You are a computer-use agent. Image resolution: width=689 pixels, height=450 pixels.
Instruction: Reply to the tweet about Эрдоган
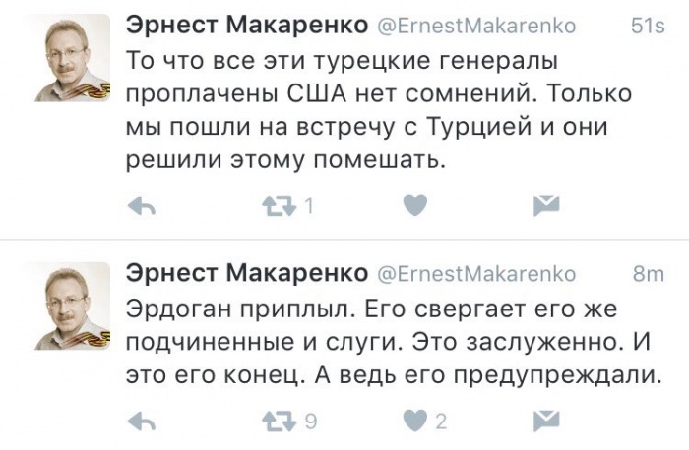[142, 422]
